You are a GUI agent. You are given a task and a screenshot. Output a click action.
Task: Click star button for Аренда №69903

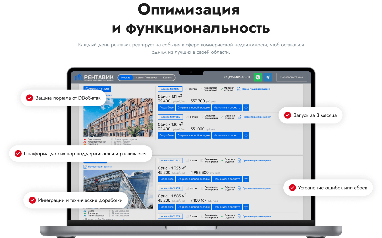246,207
